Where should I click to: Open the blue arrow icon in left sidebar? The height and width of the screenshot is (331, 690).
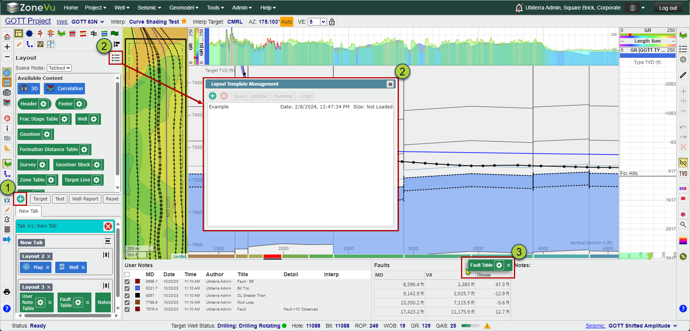tap(7, 239)
